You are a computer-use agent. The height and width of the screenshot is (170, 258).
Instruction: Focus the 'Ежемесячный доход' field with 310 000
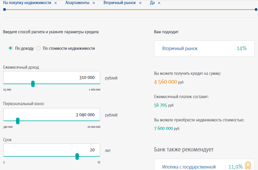click(52, 77)
